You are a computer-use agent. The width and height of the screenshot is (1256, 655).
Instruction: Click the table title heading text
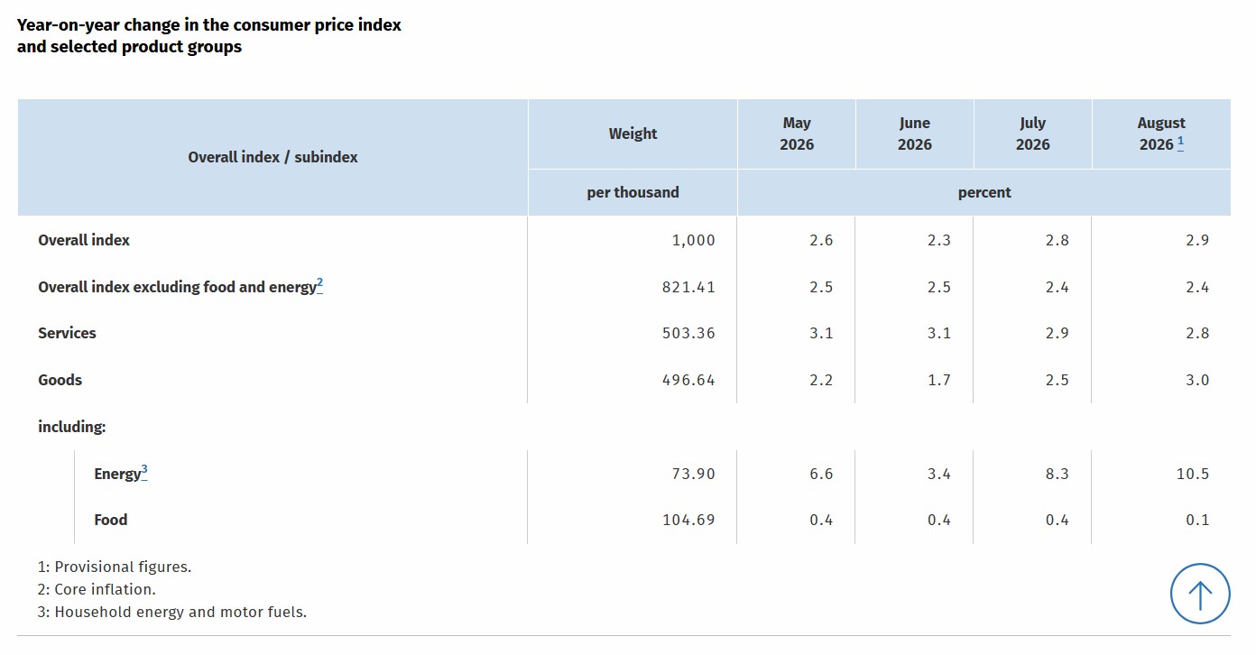tap(209, 36)
